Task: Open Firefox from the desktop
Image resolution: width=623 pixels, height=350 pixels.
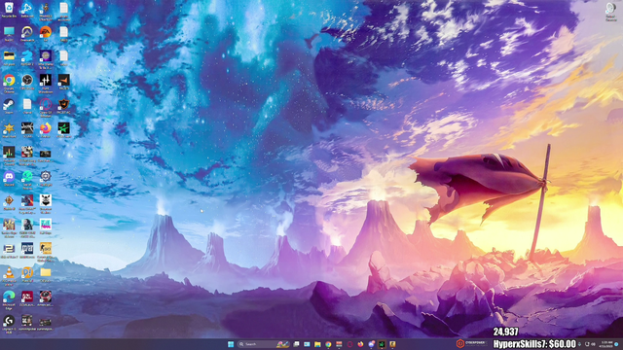Action: [x=46, y=130]
